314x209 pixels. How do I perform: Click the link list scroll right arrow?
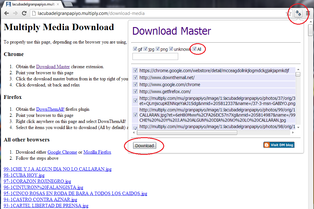[293, 132]
